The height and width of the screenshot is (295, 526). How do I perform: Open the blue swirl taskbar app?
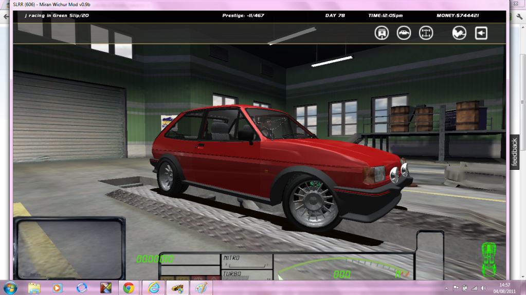click(x=82, y=288)
